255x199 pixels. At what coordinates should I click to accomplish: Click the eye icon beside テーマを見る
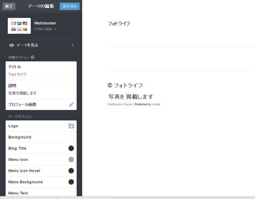point(12,45)
